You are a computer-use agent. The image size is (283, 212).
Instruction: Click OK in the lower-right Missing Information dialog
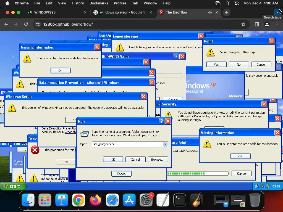coord(240,156)
